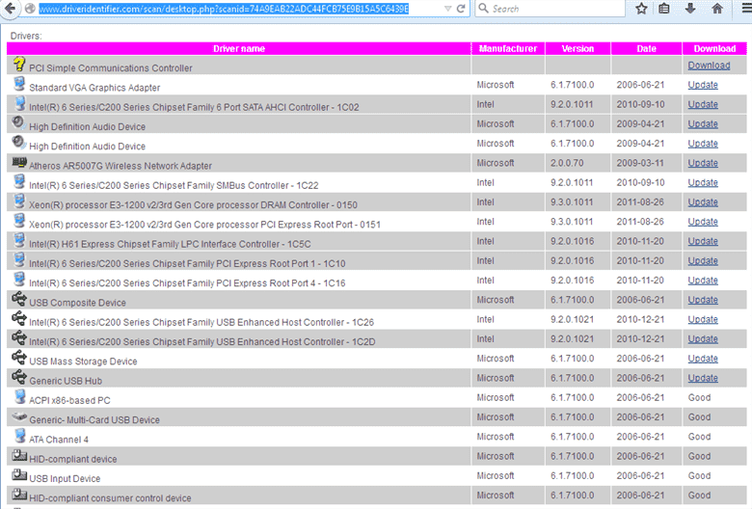
Task: Click the H61 LPC Interface Controller icon
Action: click(x=19, y=240)
